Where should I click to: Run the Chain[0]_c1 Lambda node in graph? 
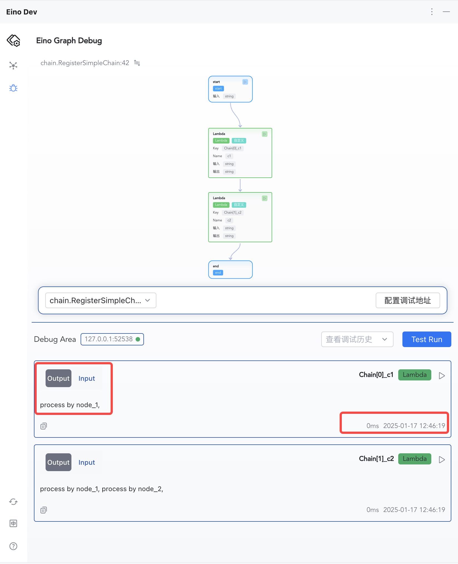(265, 134)
